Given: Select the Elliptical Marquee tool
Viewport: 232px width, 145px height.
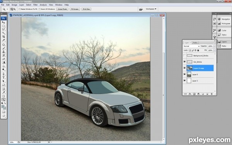Looking at the screenshot, I should coord(3,26).
